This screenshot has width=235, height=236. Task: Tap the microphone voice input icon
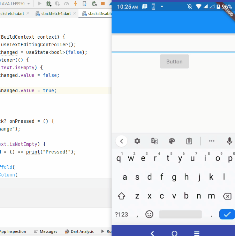click(229, 141)
